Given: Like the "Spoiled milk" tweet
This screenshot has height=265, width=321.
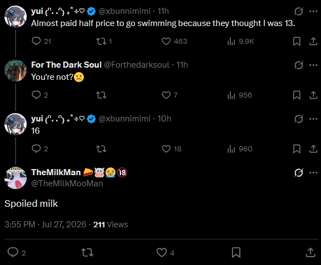Looking at the screenshot, I should 162,253.
